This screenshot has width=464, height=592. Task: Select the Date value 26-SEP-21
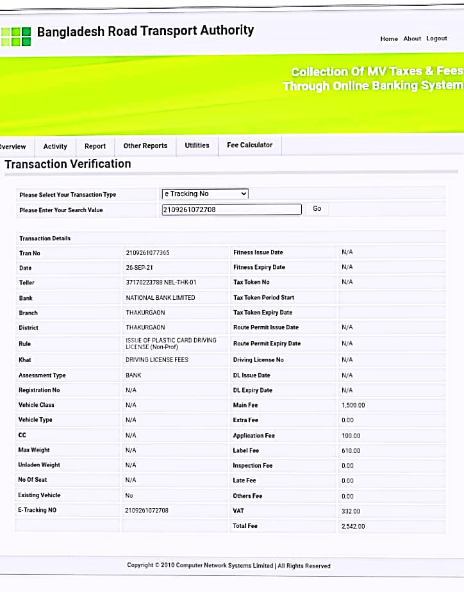pyautogui.click(x=139, y=267)
